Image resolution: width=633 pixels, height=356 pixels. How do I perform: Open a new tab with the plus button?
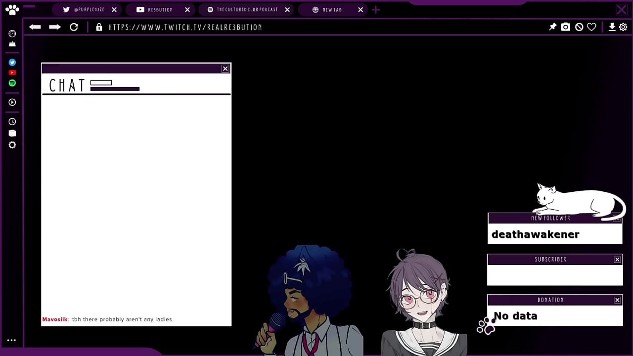pos(376,9)
